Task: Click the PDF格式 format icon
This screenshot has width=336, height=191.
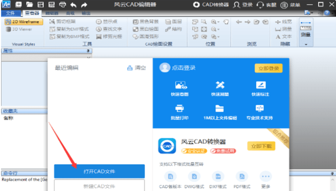Action: (242, 177)
